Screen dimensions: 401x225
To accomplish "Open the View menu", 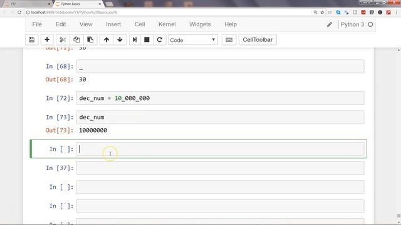I will click(x=86, y=24).
